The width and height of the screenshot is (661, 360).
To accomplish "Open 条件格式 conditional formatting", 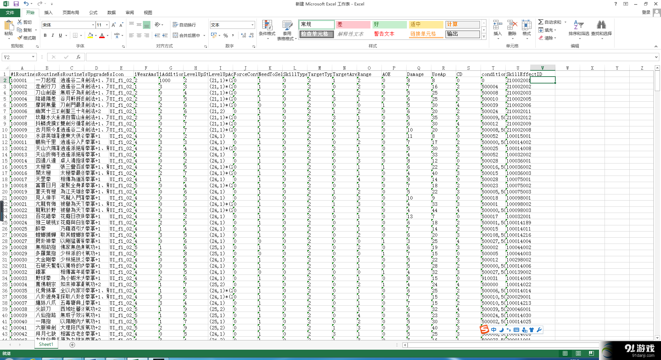I will [267, 30].
